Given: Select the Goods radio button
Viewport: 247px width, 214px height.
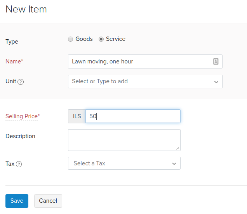Looking at the screenshot, I should click(x=70, y=39).
